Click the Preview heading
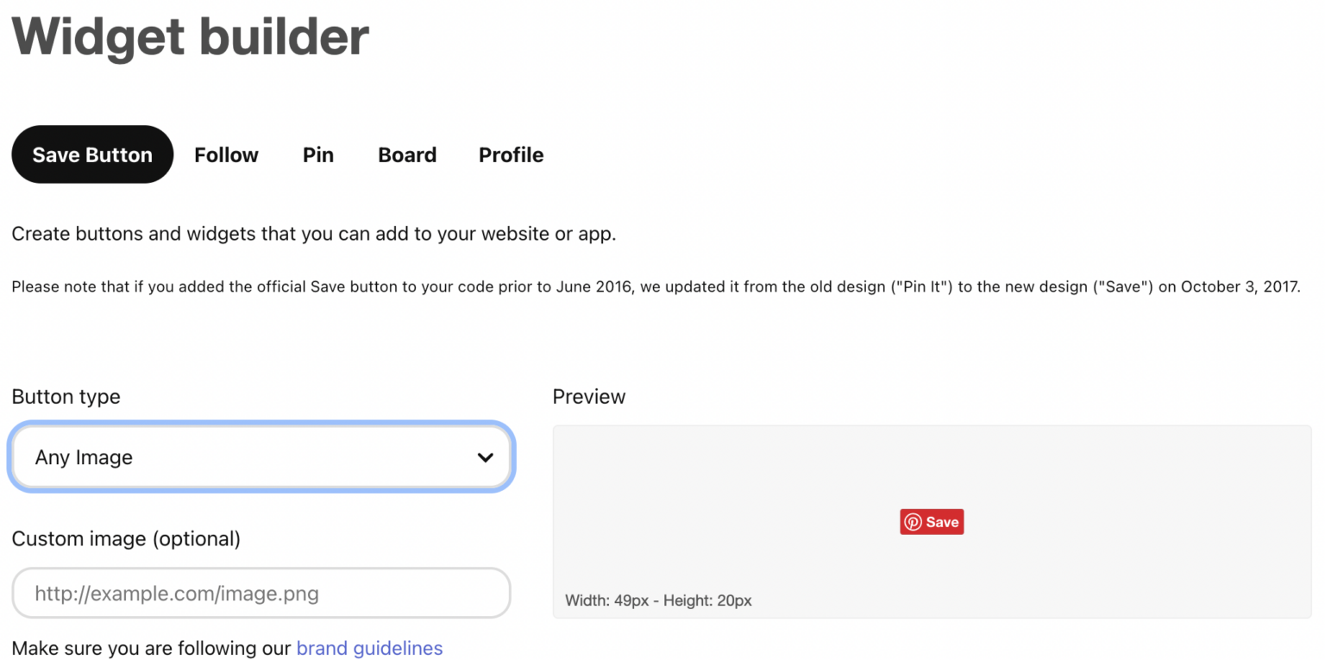This screenshot has width=1325, height=660. click(589, 396)
